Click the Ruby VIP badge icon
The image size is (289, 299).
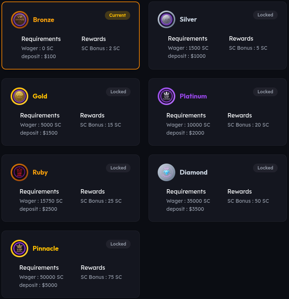click(19, 172)
